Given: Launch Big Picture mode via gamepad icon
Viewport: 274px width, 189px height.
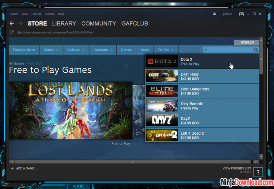Looking at the screenshot, I should click(x=241, y=14).
